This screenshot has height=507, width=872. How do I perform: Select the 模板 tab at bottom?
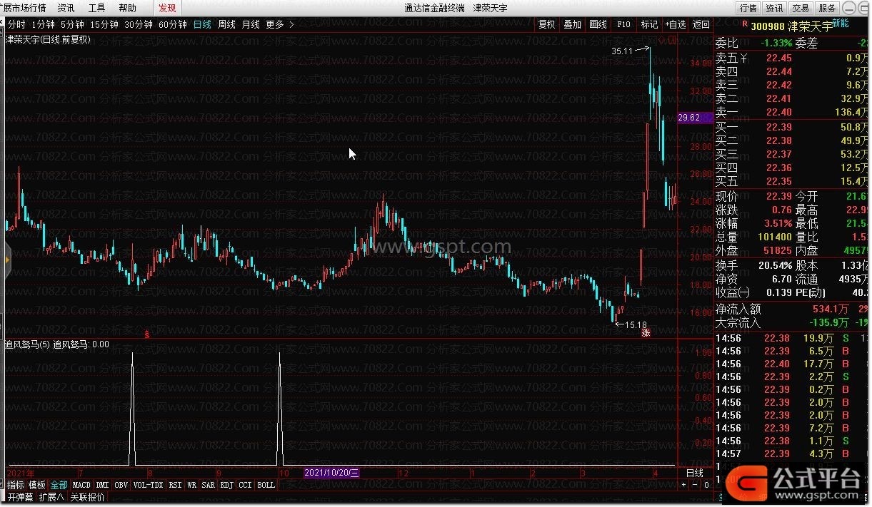pyautogui.click(x=37, y=485)
